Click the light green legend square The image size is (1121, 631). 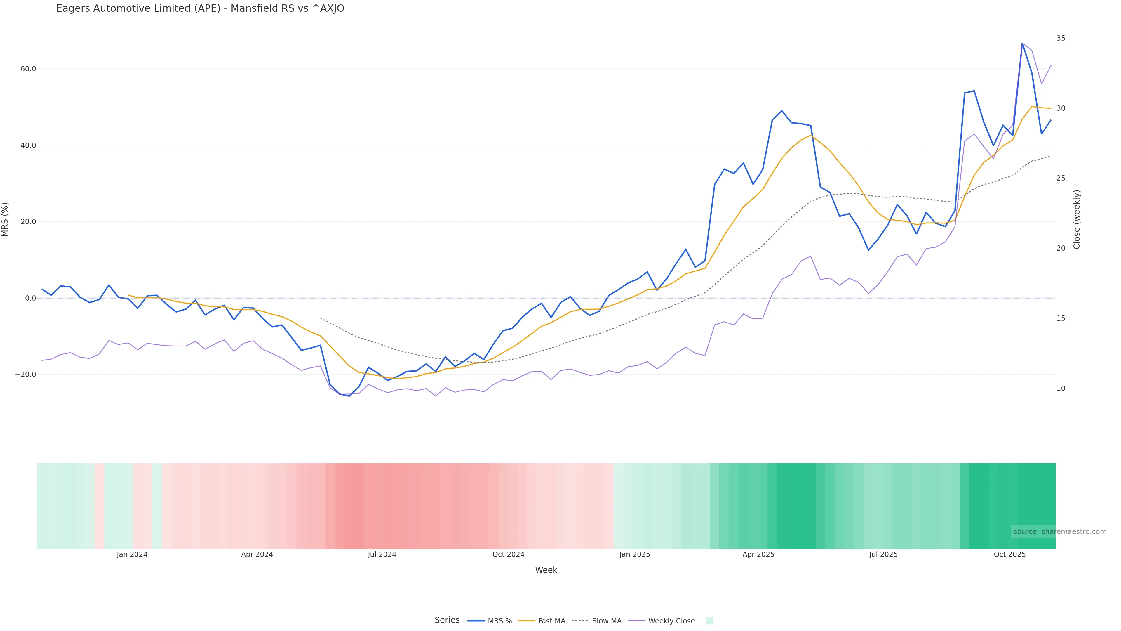[709, 620]
